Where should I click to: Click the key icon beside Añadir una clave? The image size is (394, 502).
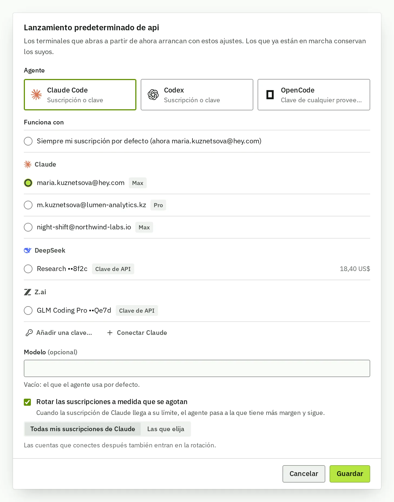pyautogui.click(x=29, y=333)
